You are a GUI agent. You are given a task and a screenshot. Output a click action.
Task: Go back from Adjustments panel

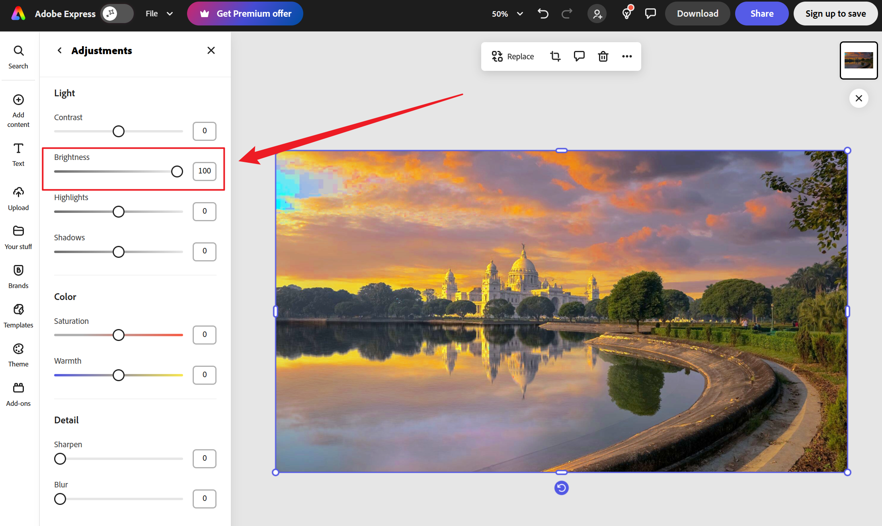click(x=59, y=51)
